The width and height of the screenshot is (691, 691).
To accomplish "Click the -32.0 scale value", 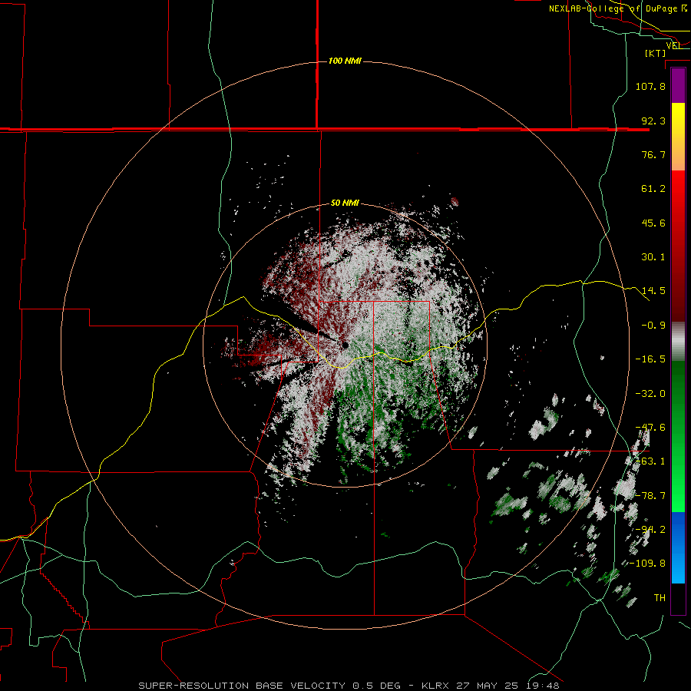I will click(x=650, y=394).
